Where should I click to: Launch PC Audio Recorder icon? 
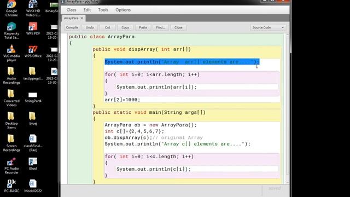(11, 166)
